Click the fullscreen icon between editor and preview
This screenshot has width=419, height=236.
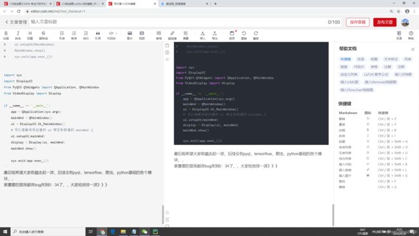click(167, 219)
